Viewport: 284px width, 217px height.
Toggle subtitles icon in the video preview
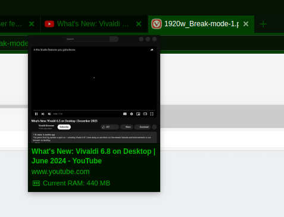pos(125,114)
